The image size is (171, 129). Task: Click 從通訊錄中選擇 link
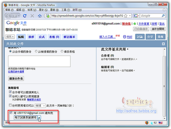click(x=16, y=72)
